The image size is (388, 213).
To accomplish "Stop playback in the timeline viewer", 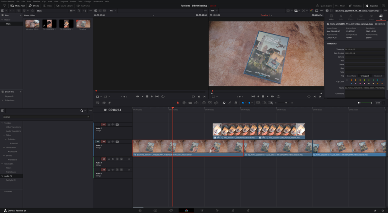I will coord(263,96).
